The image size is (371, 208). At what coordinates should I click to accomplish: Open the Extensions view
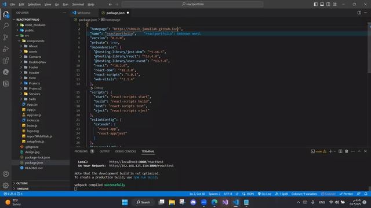coord(6,60)
